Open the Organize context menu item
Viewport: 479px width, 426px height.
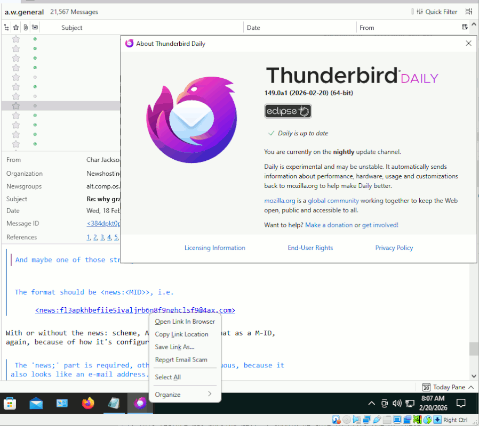[x=185, y=394]
